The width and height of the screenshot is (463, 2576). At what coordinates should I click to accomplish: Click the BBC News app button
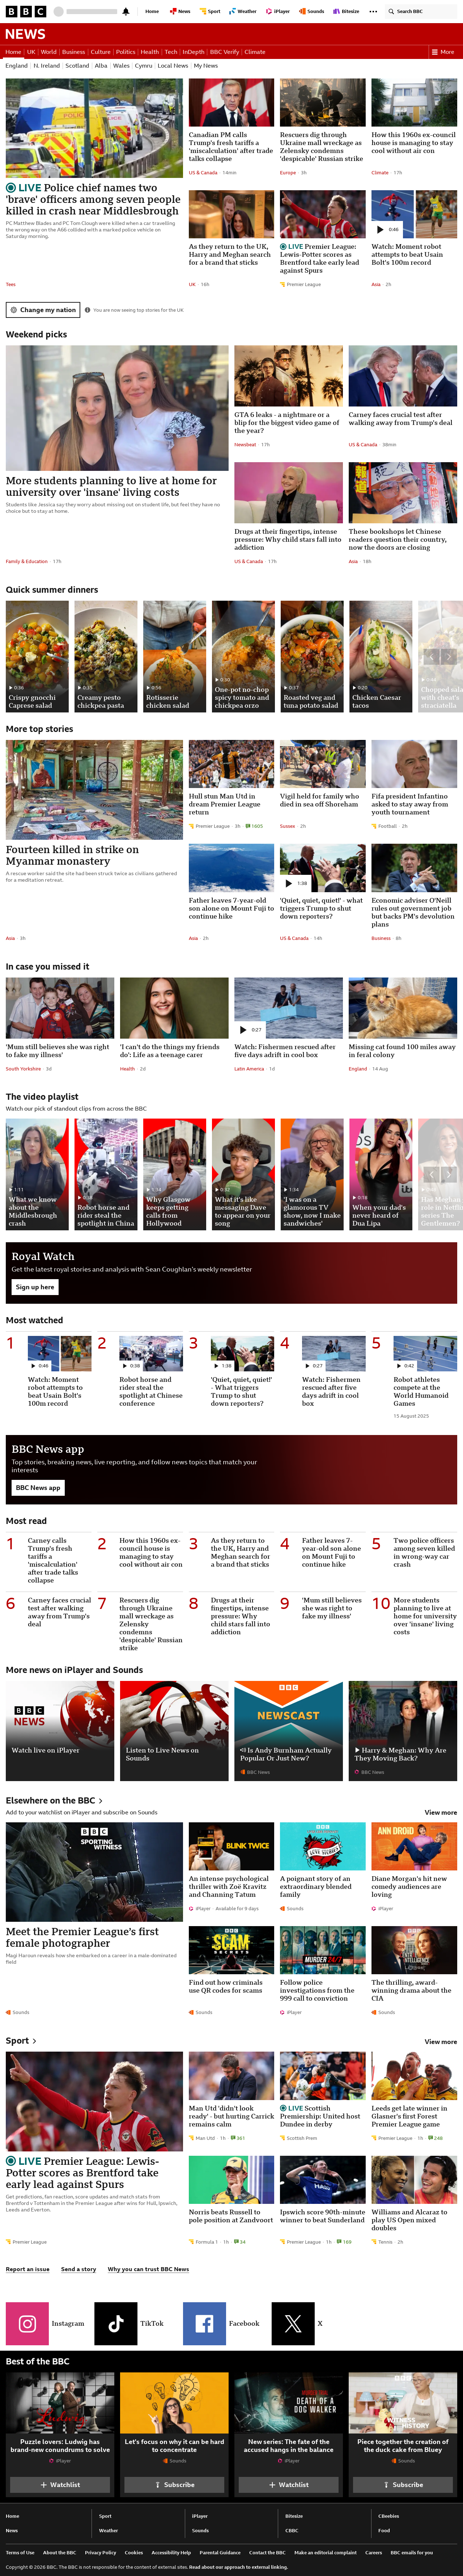[38, 1488]
